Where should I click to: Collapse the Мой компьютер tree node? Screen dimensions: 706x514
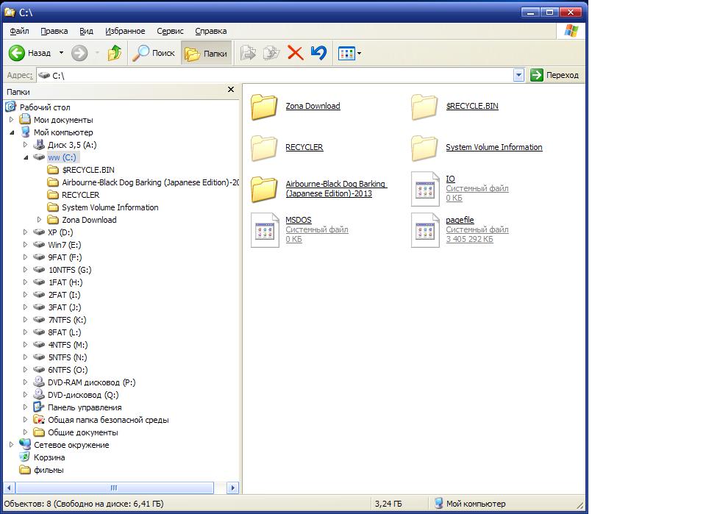pos(13,132)
